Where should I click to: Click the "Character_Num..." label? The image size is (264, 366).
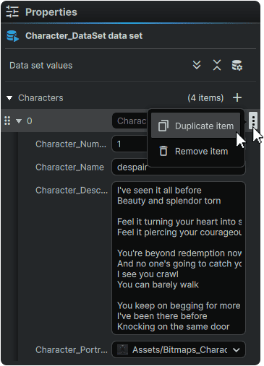coord(71,144)
